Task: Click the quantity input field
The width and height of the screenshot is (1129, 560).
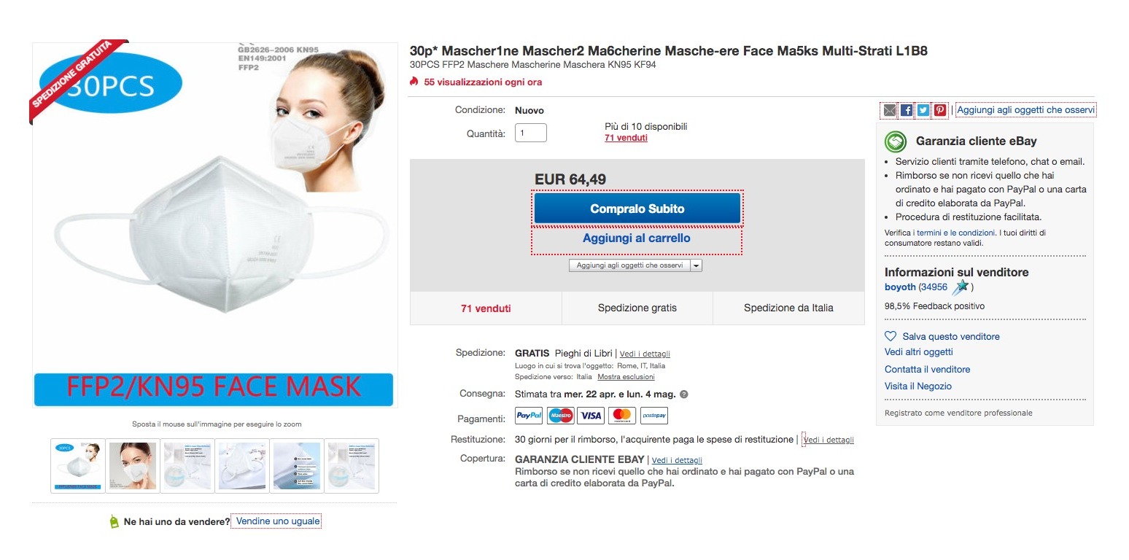Action: (530, 133)
